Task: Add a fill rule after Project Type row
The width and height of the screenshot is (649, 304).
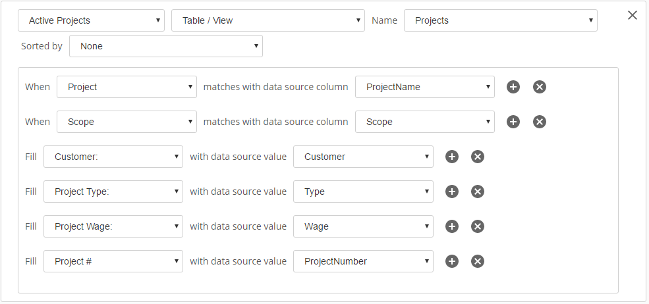Action: (451, 191)
